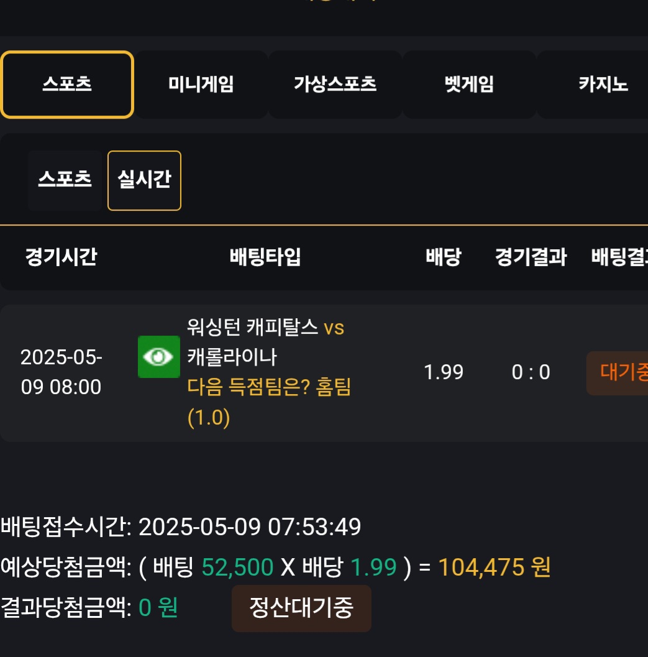Open the 카지노 tab
This screenshot has height=657, width=648.
pyautogui.click(x=603, y=85)
